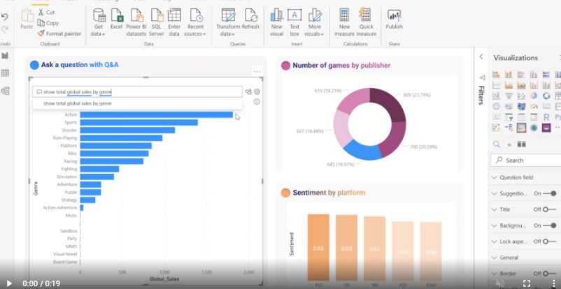561x289 pixels.
Task: Click the New visual icon
Action: point(276,20)
